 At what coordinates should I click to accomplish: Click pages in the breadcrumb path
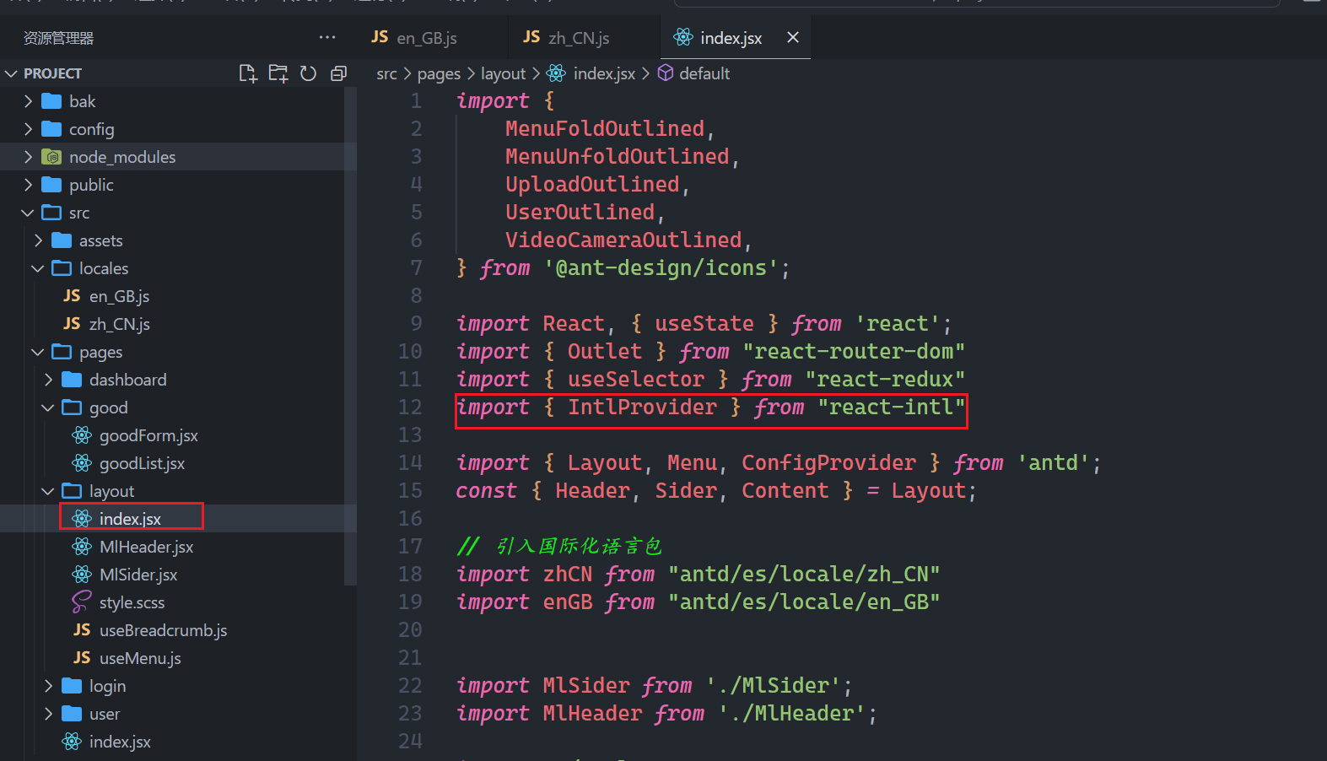439,74
